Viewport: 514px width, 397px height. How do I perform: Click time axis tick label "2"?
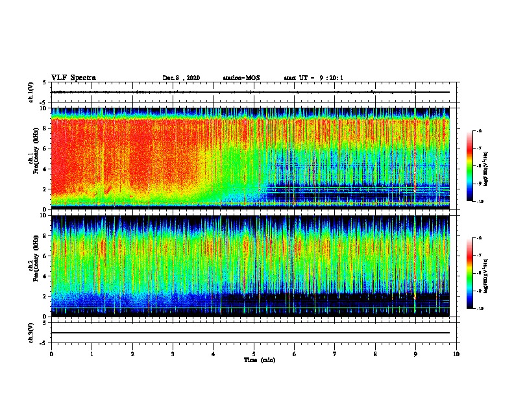point(132,354)
